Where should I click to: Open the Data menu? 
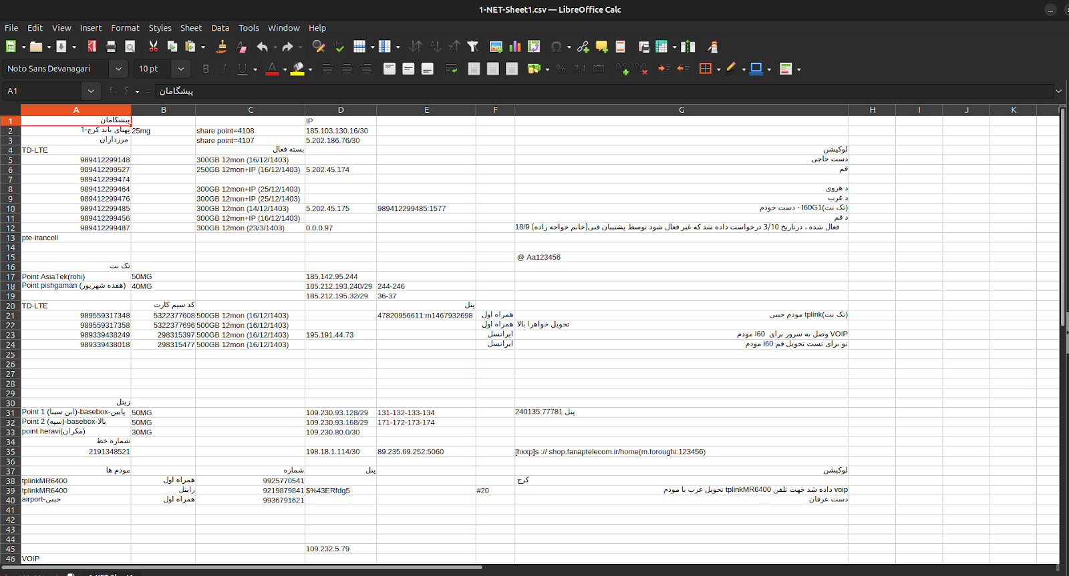[220, 28]
